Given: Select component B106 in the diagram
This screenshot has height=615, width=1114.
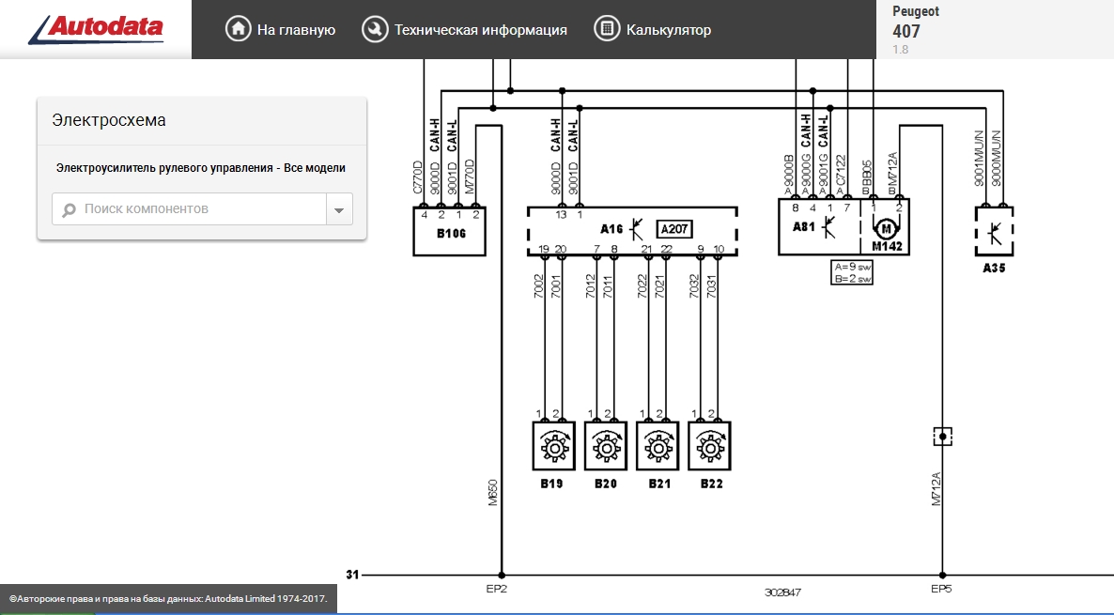Looking at the screenshot, I should [x=450, y=232].
